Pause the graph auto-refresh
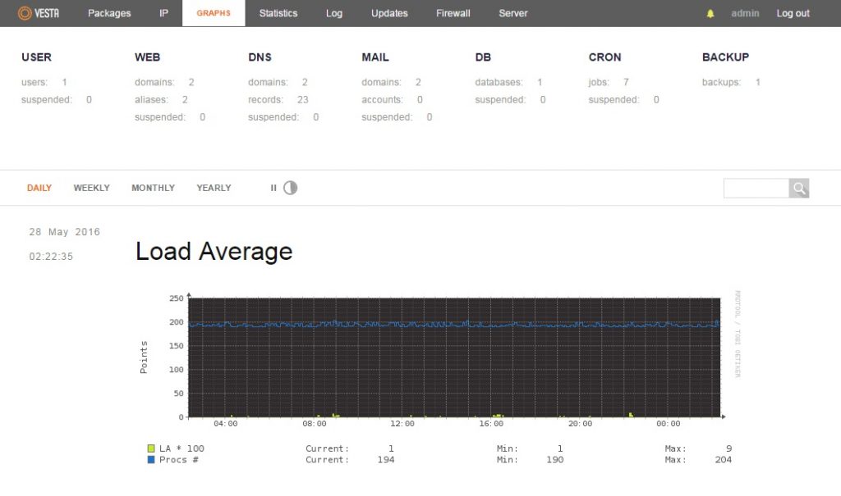Image resolution: width=841 pixels, height=496 pixels. click(x=273, y=188)
